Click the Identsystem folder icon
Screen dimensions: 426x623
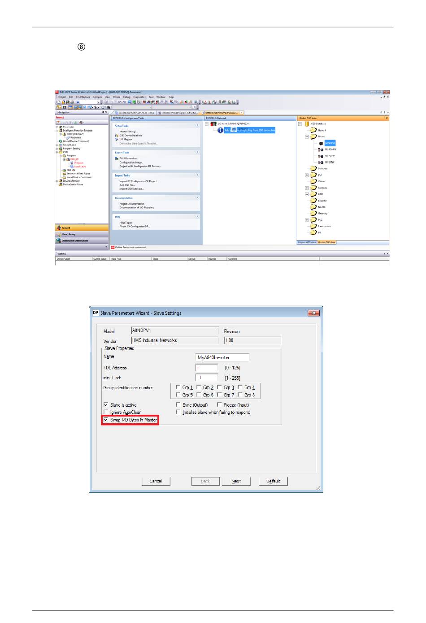(x=314, y=226)
